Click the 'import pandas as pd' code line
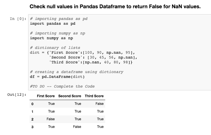This screenshot has width=211, height=135. point(53,24)
